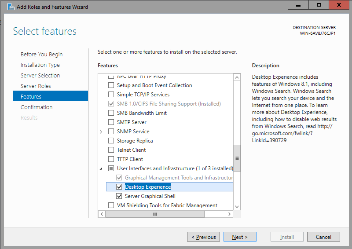The height and width of the screenshot is (249, 352).
Task: Tick the SMTP Server checkbox
Action: 111,122
